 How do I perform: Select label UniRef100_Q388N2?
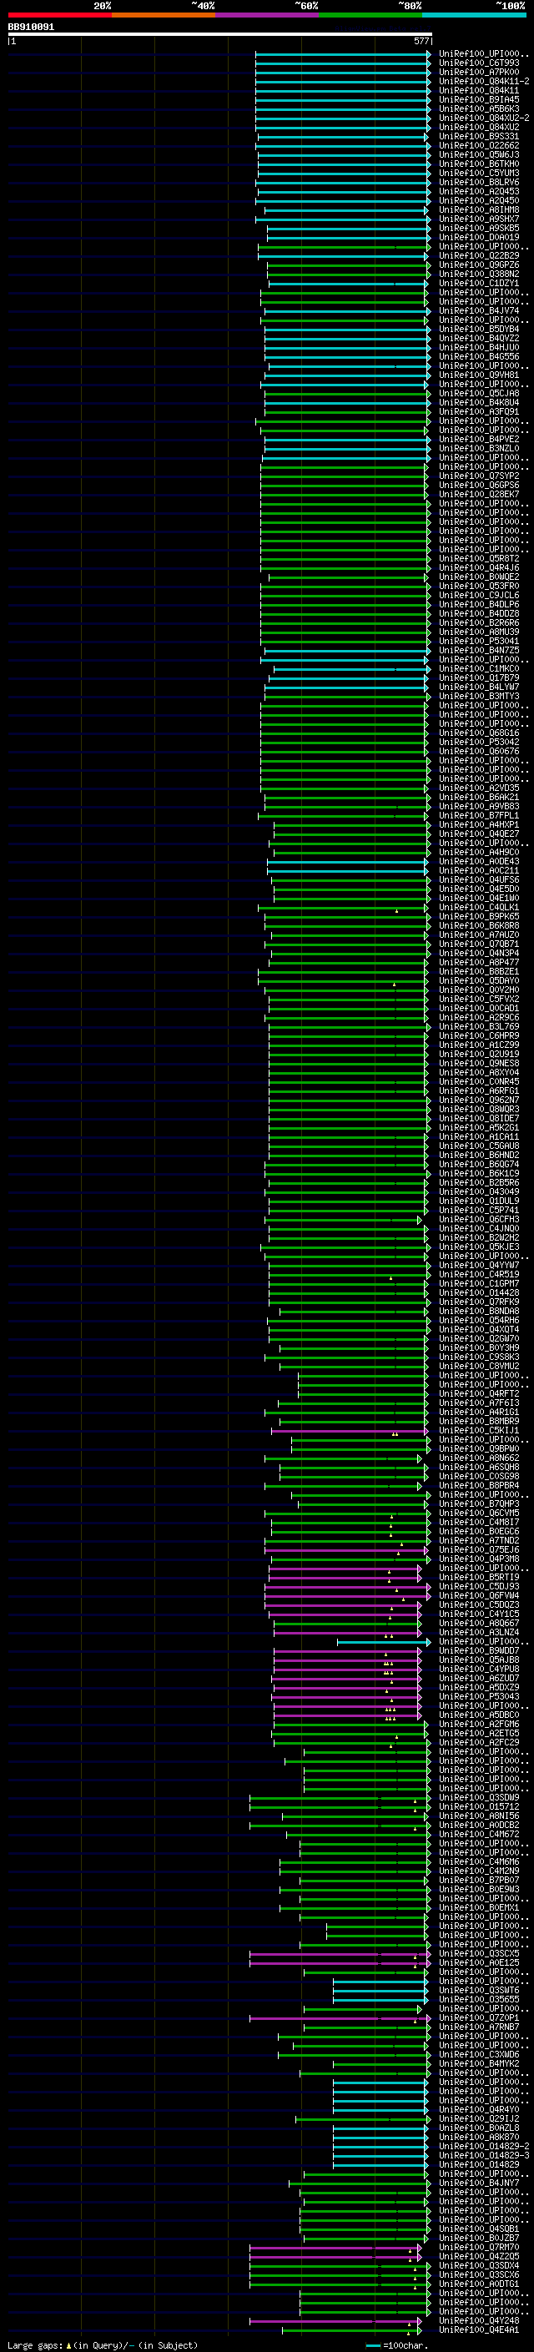(x=479, y=274)
